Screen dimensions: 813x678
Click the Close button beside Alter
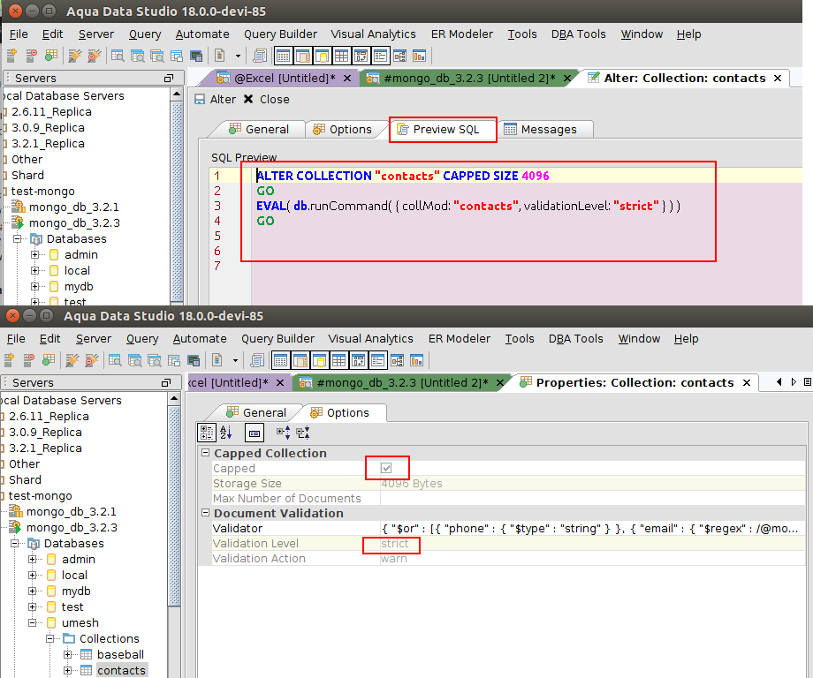click(267, 100)
